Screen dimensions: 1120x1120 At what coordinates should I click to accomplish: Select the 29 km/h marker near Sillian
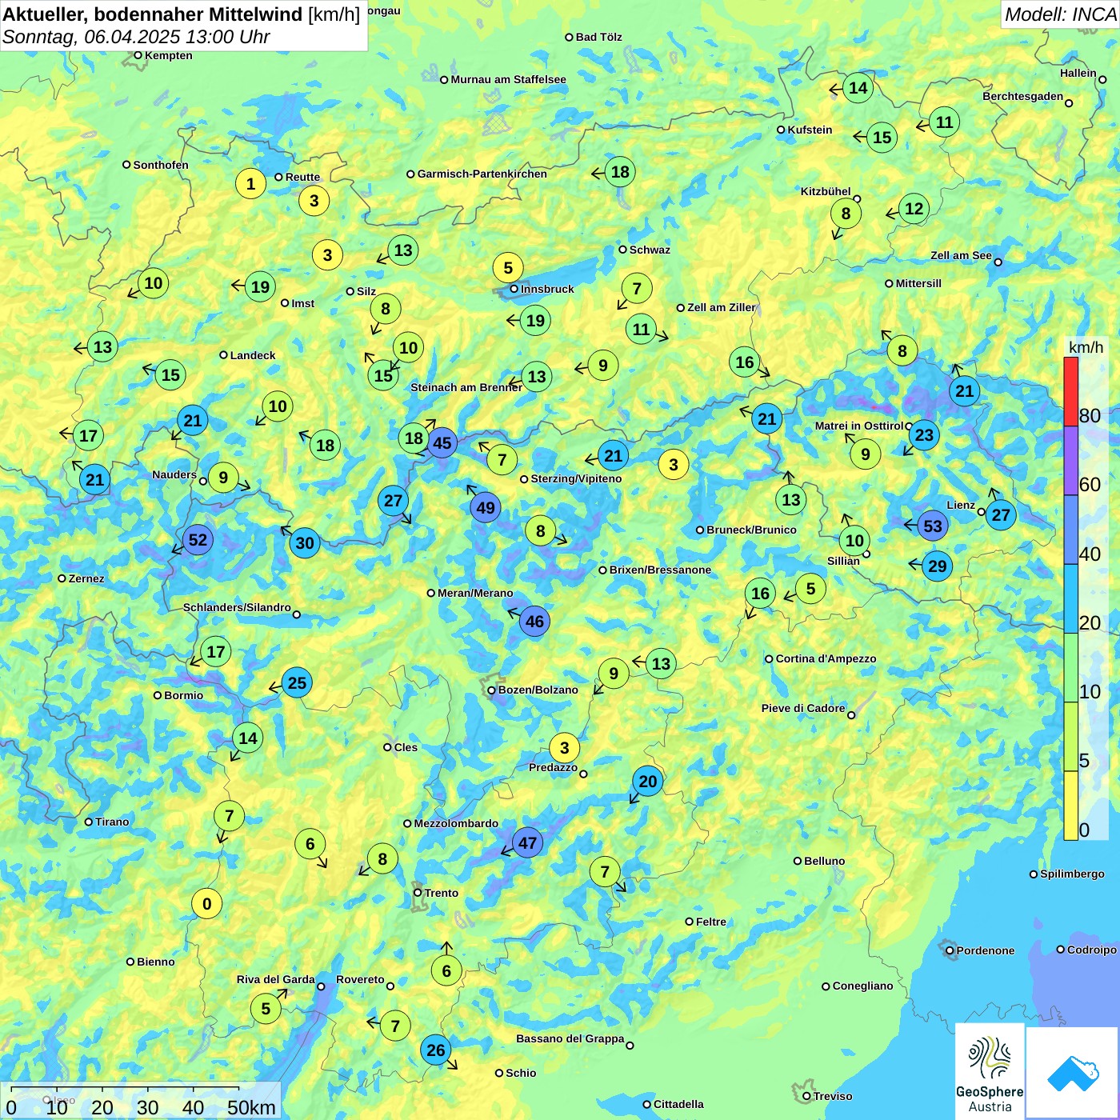coord(937,566)
